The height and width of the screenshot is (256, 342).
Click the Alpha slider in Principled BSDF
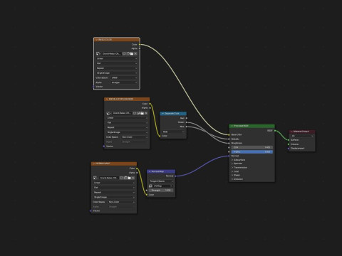(252, 151)
